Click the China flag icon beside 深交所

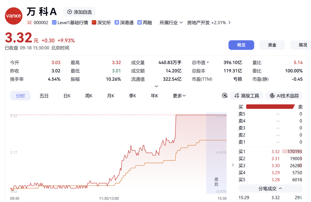point(94,23)
